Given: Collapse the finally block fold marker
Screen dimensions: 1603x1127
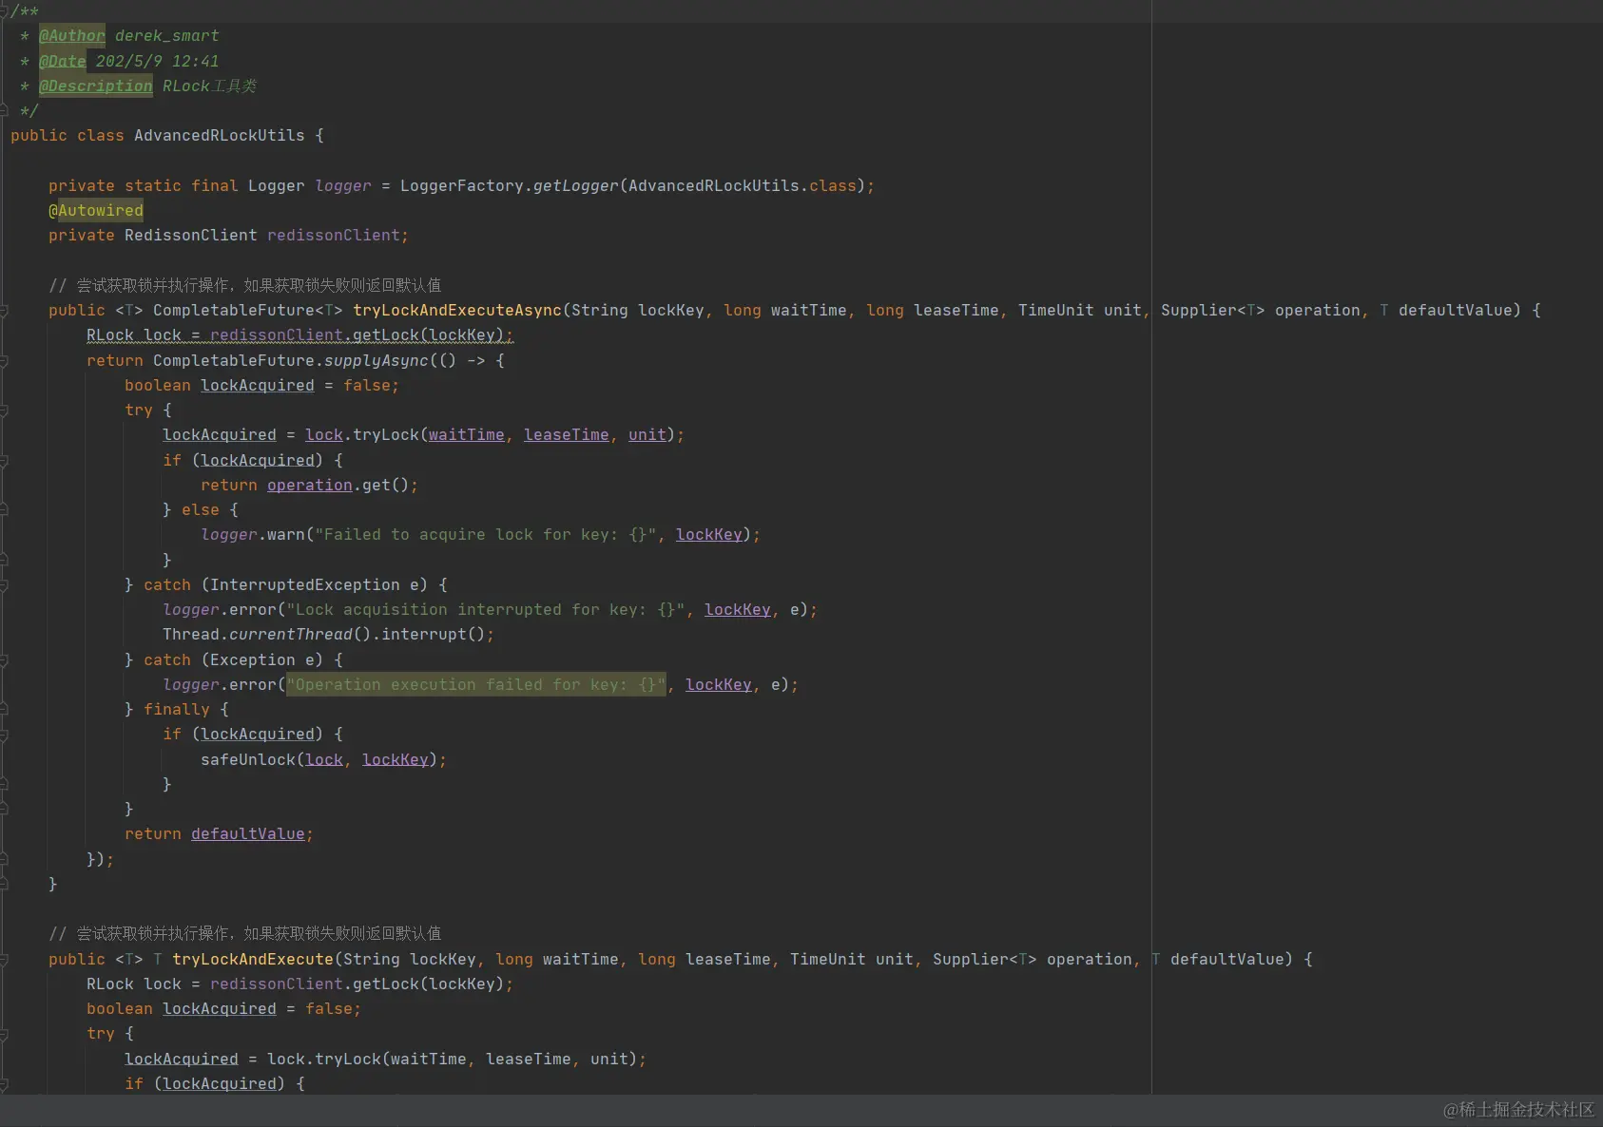Looking at the screenshot, I should coord(4,710).
